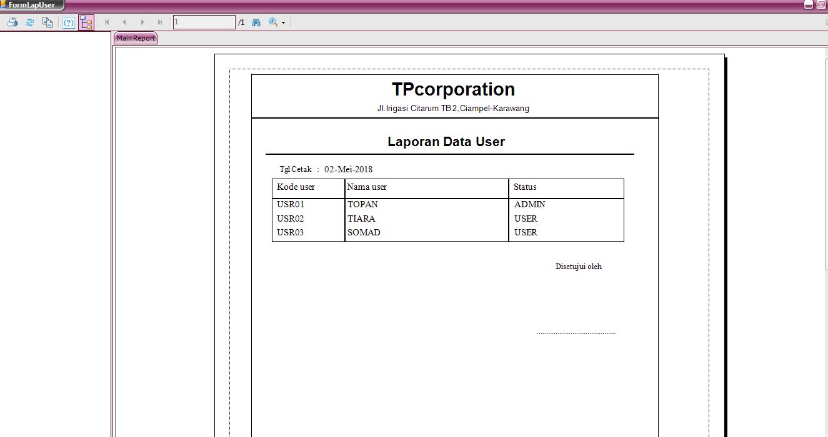828x437 pixels.
Task: Select the page number input field
Action: coord(203,21)
